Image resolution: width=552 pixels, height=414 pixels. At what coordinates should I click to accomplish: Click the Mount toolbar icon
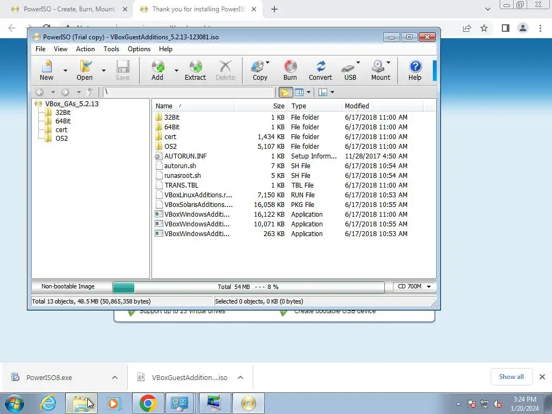pyautogui.click(x=379, y=70)
